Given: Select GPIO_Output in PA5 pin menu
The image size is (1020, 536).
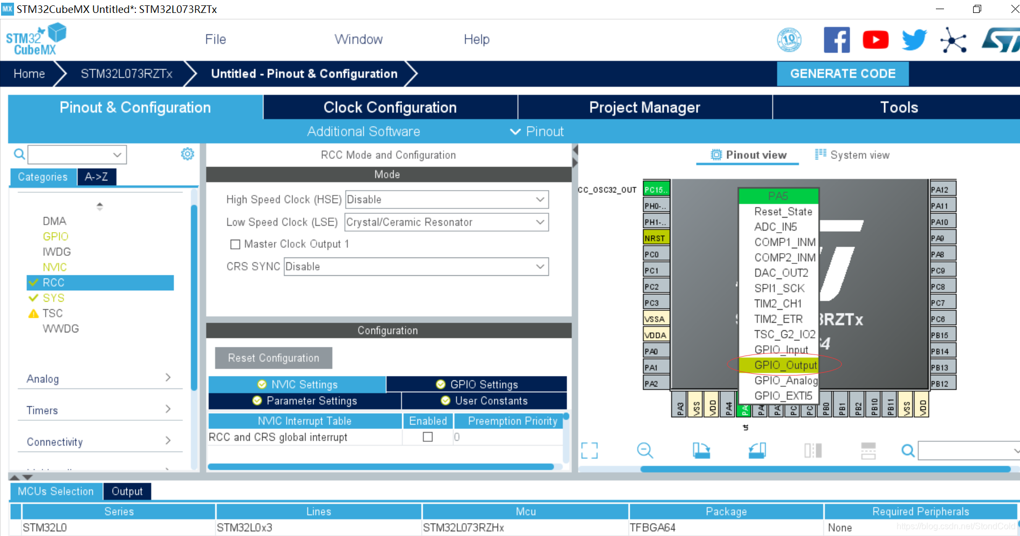Looking at the screenshot, I should (x=778, y=365).
